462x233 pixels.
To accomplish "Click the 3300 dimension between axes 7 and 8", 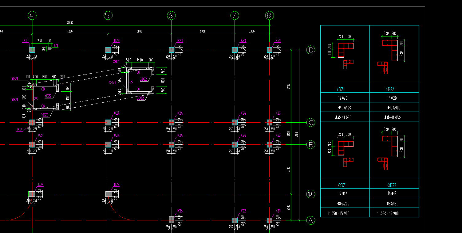I will [x=252, y=31].
